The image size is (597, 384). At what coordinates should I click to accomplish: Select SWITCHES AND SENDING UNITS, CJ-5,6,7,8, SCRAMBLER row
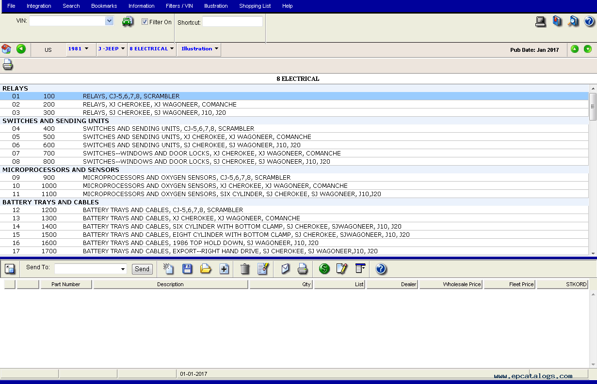[x=294, y=129]
